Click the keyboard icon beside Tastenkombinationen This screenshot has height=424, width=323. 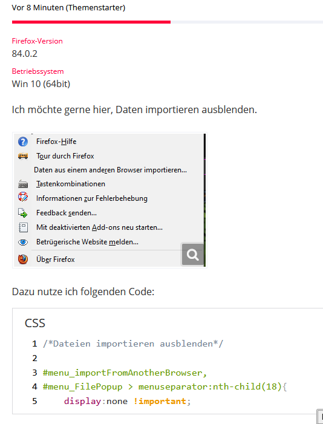tap(23, 184)
